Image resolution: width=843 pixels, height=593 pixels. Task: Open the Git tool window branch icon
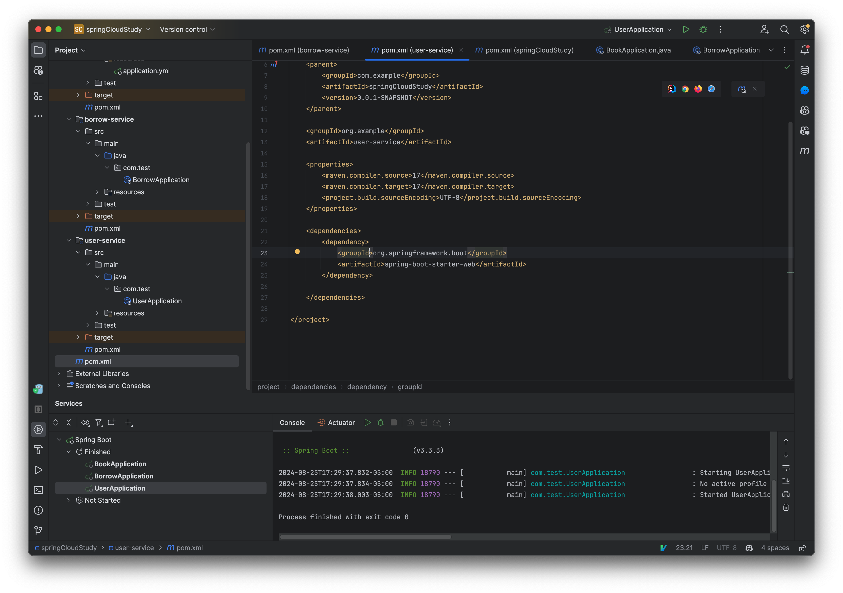(x=38, y=530)
